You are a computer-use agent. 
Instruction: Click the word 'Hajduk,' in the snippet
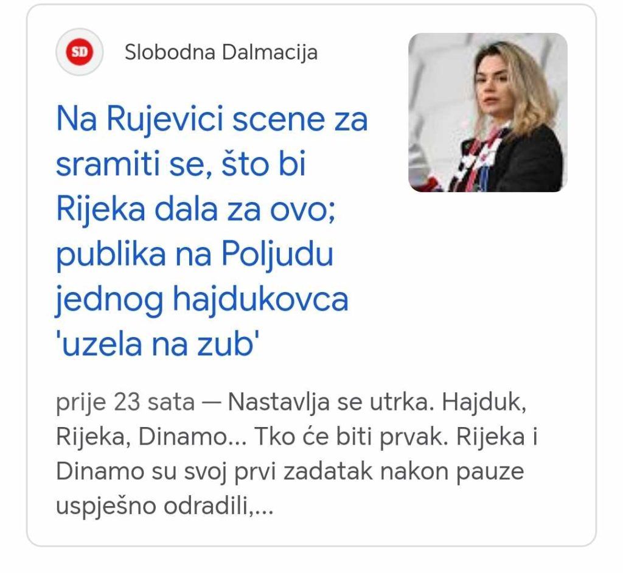pos(484,402)
